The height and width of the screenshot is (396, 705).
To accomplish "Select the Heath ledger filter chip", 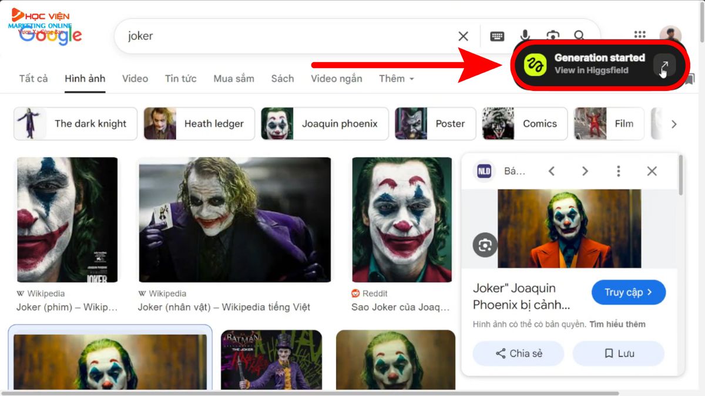I will coord(200,124).
